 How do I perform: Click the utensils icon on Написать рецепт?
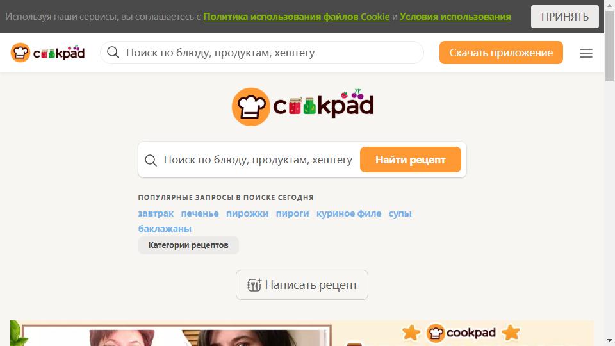pyautogui.click(x=254, y=284)
